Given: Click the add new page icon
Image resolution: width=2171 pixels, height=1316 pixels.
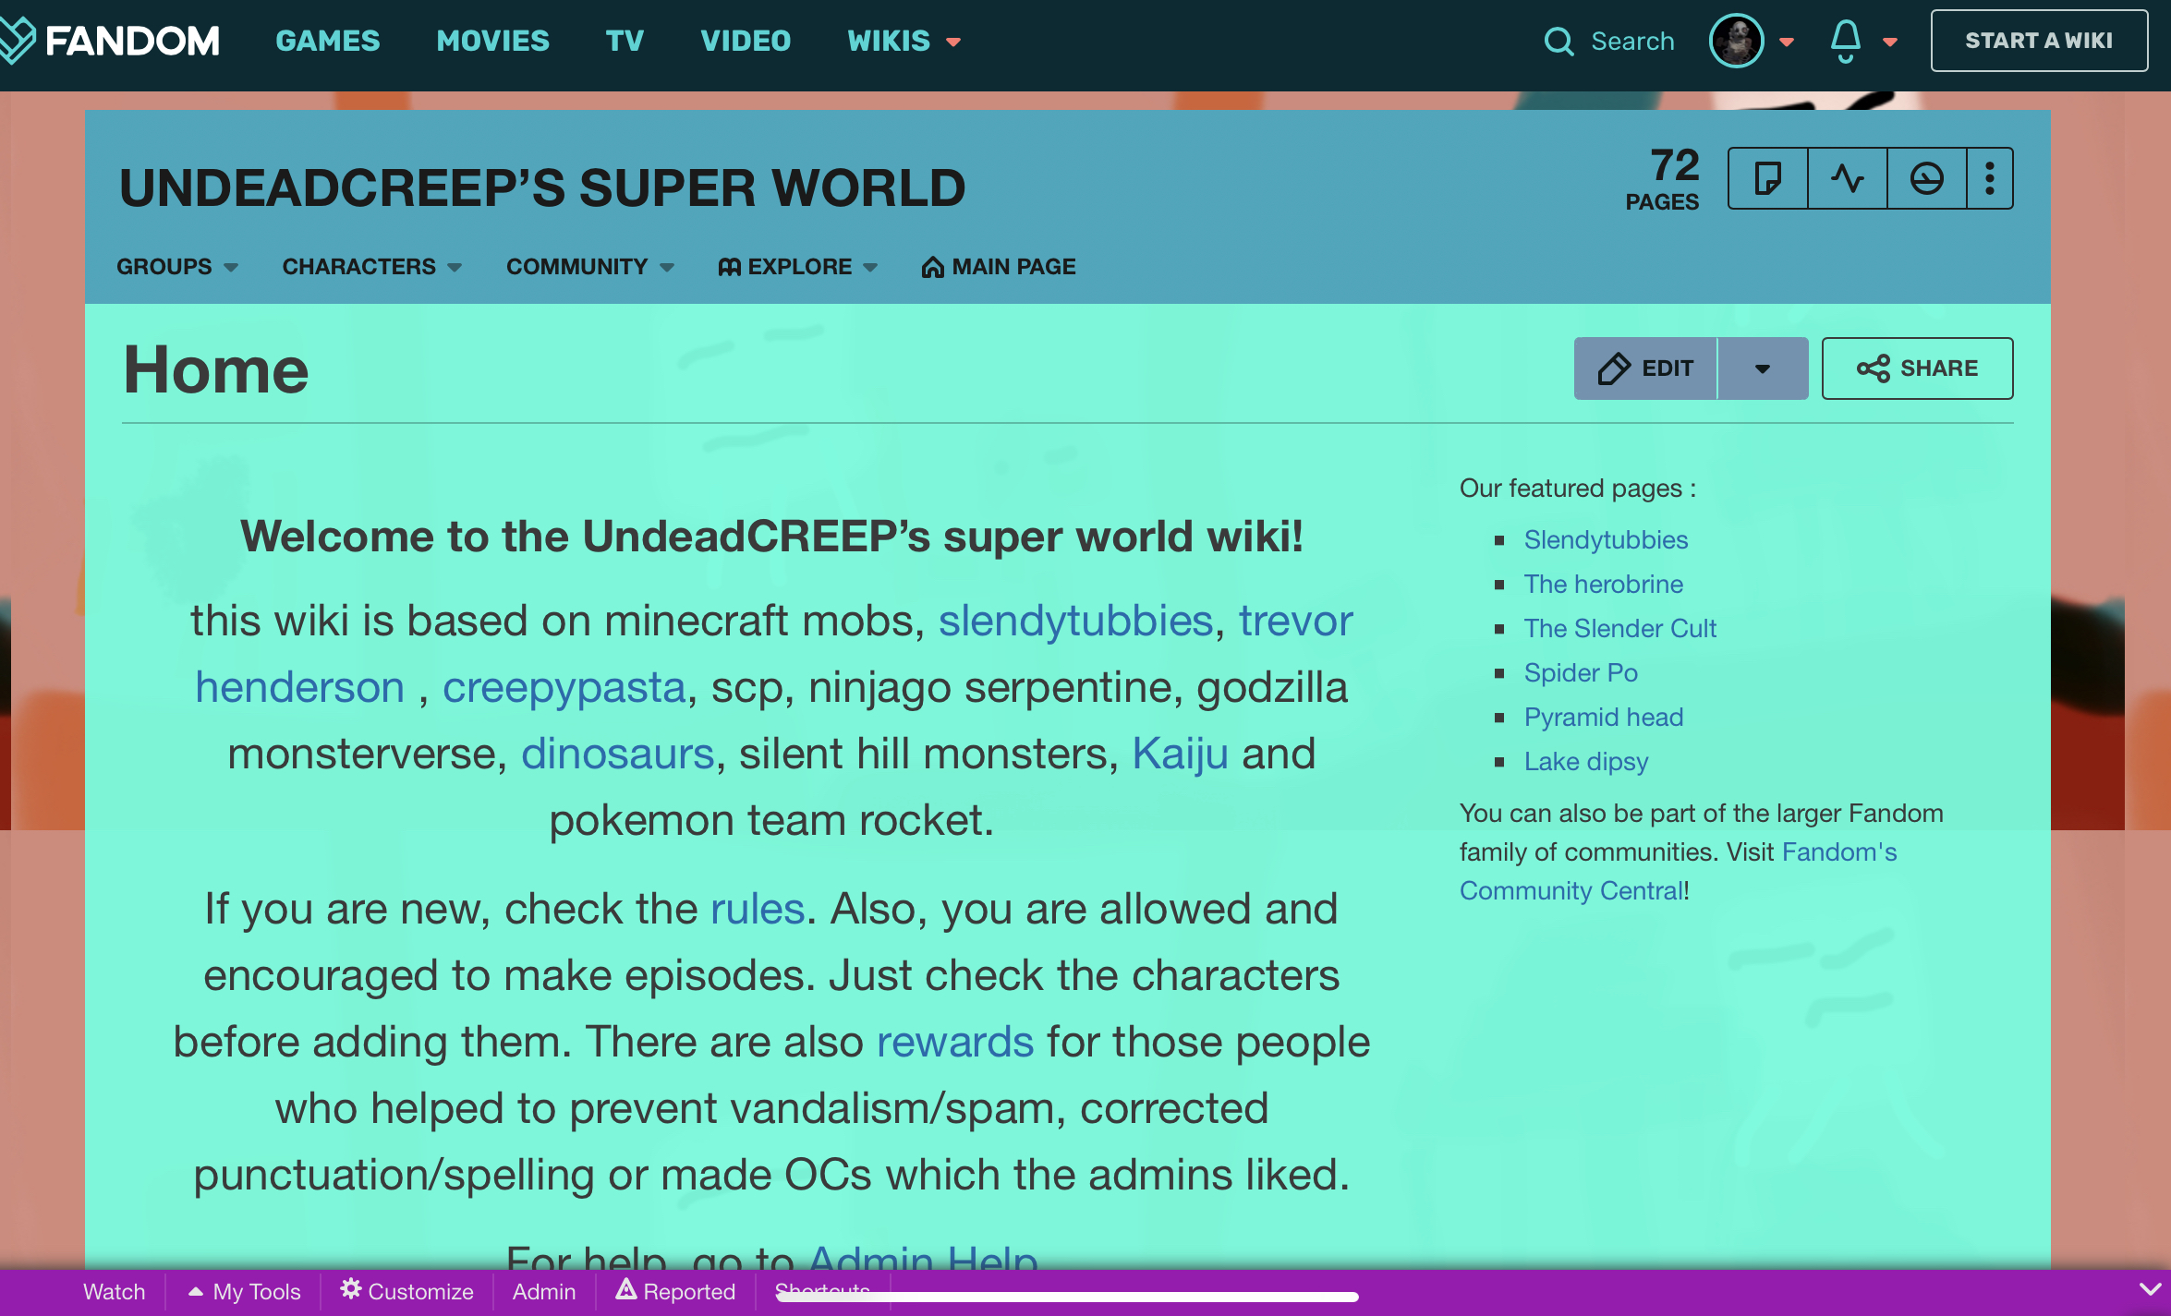Looking at the screenshot, I should [1767, 178].
